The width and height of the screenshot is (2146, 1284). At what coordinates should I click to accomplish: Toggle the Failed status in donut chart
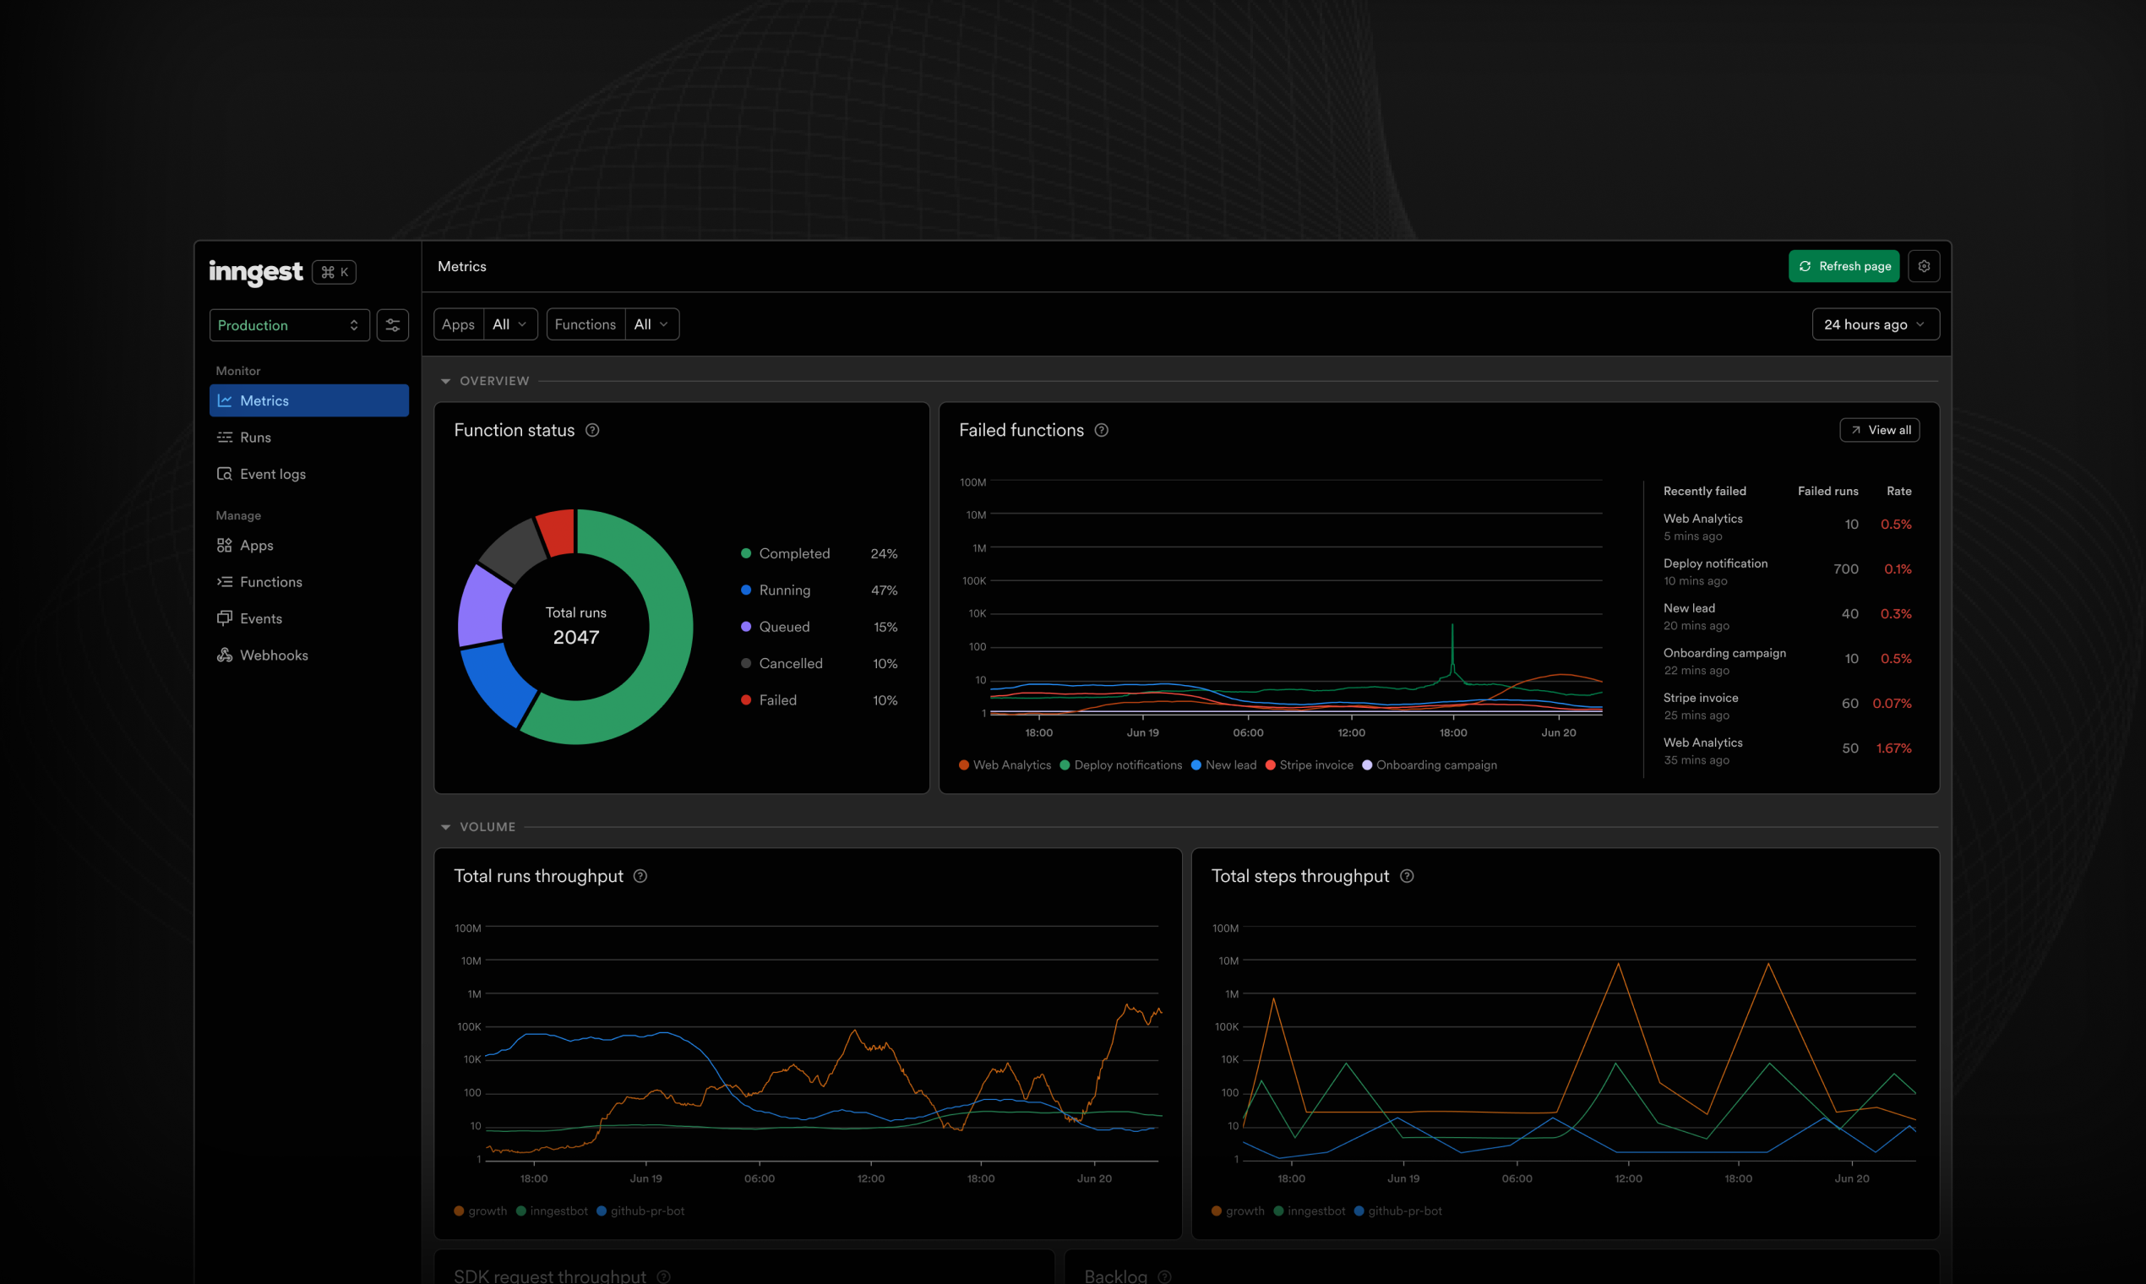coord(778,700)
